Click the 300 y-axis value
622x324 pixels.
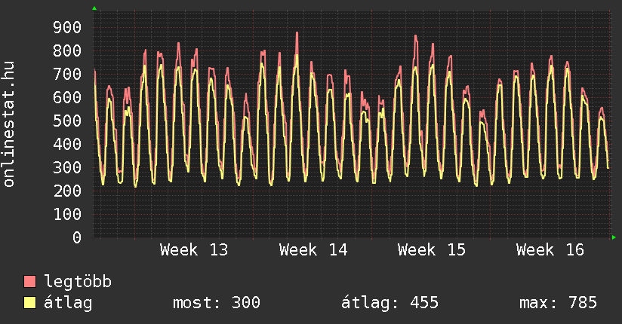tap(67, 168)
